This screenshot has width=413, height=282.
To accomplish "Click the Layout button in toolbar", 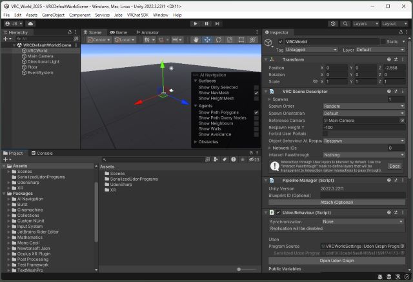I will 394,24.
